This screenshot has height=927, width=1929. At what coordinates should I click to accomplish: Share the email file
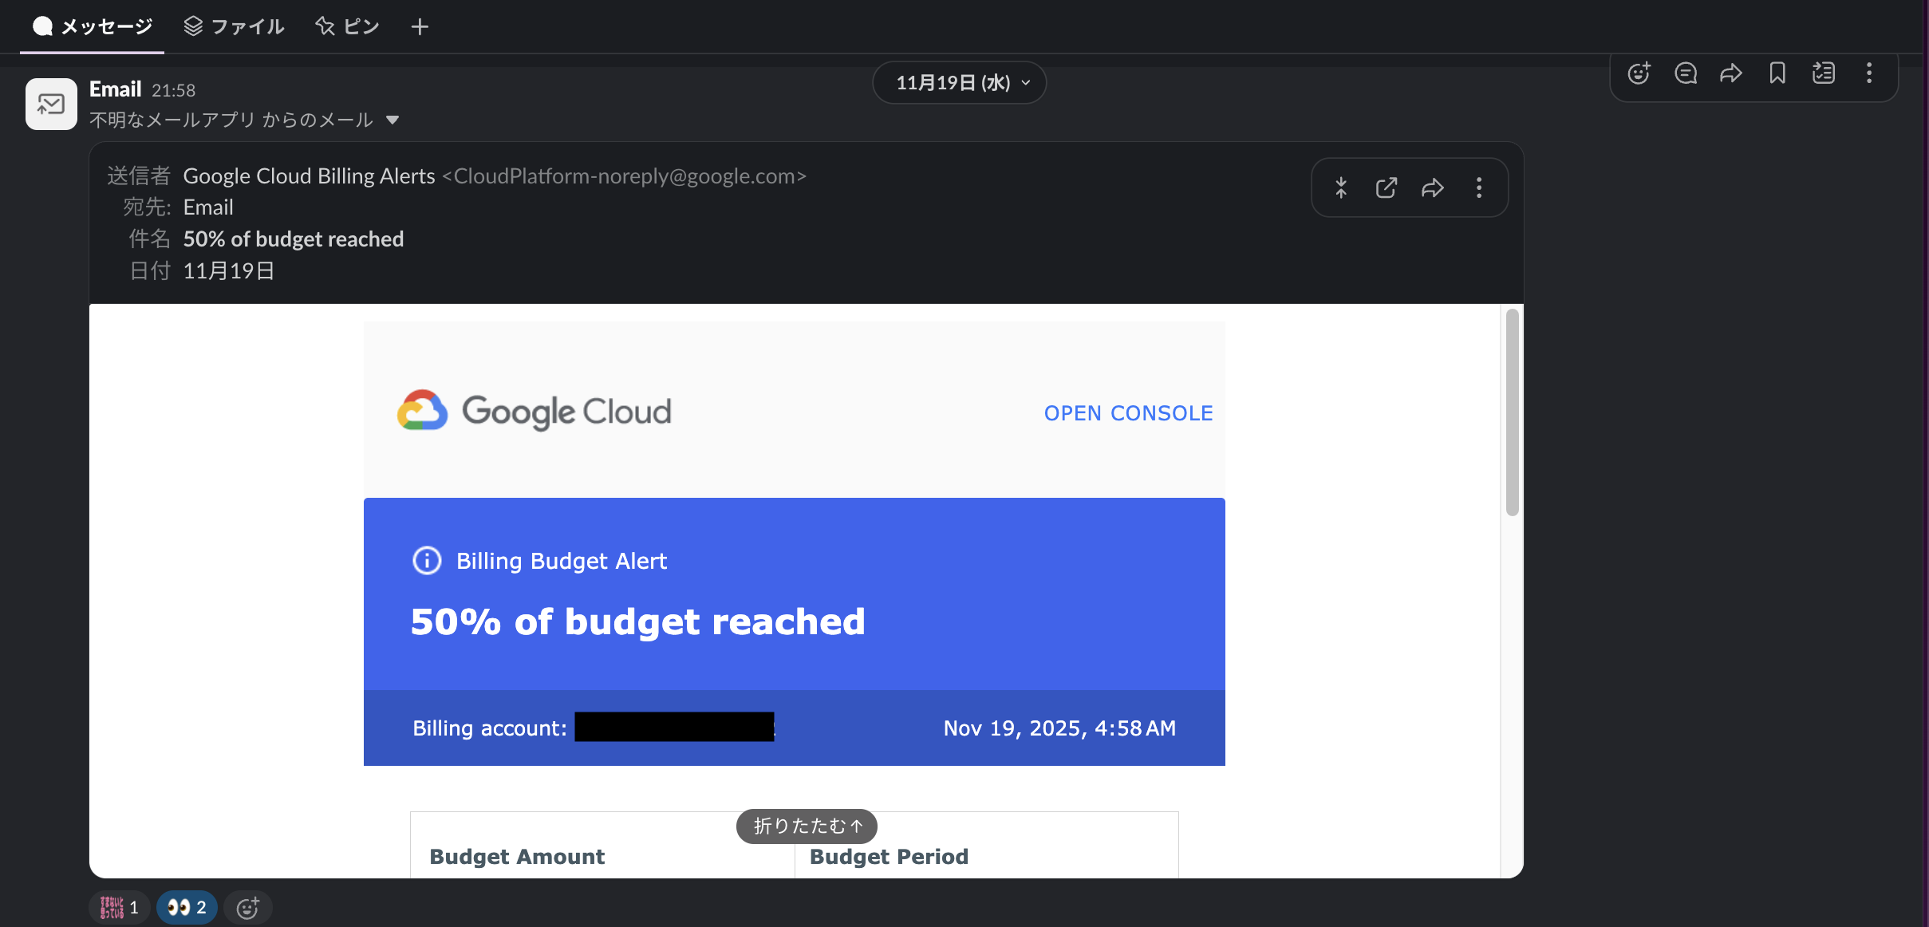[x=1433, y=187]
